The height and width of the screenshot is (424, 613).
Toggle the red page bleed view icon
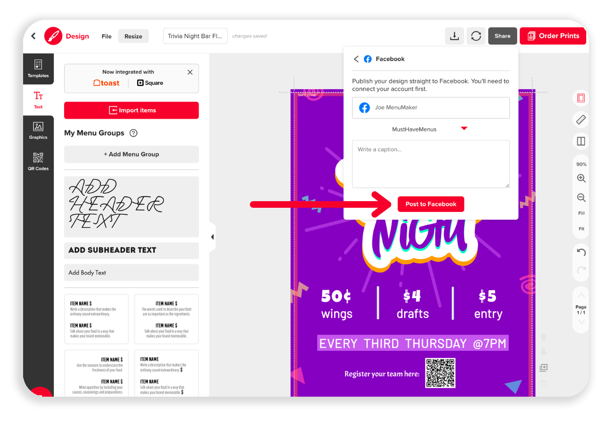click(x=581, y=98)
